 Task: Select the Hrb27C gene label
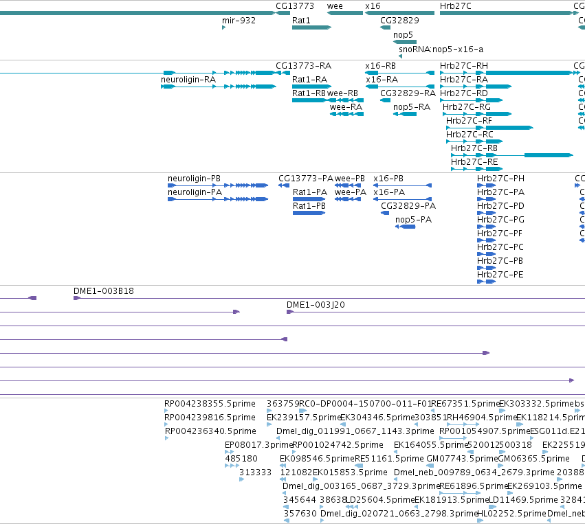coord(455,6)
